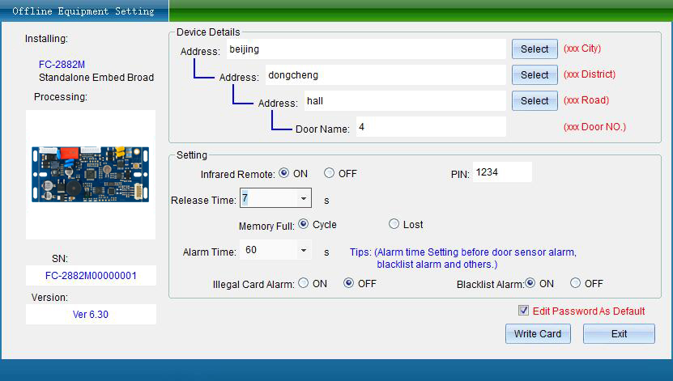This screenshot has height=381, width=673.
Task: Turn Blacklist Alarm OFF
Action: click(576, 283)
